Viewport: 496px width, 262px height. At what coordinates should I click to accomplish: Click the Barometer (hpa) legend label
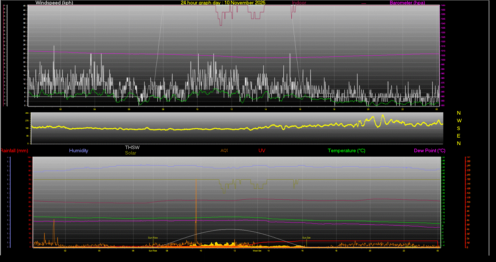point(407,3)
